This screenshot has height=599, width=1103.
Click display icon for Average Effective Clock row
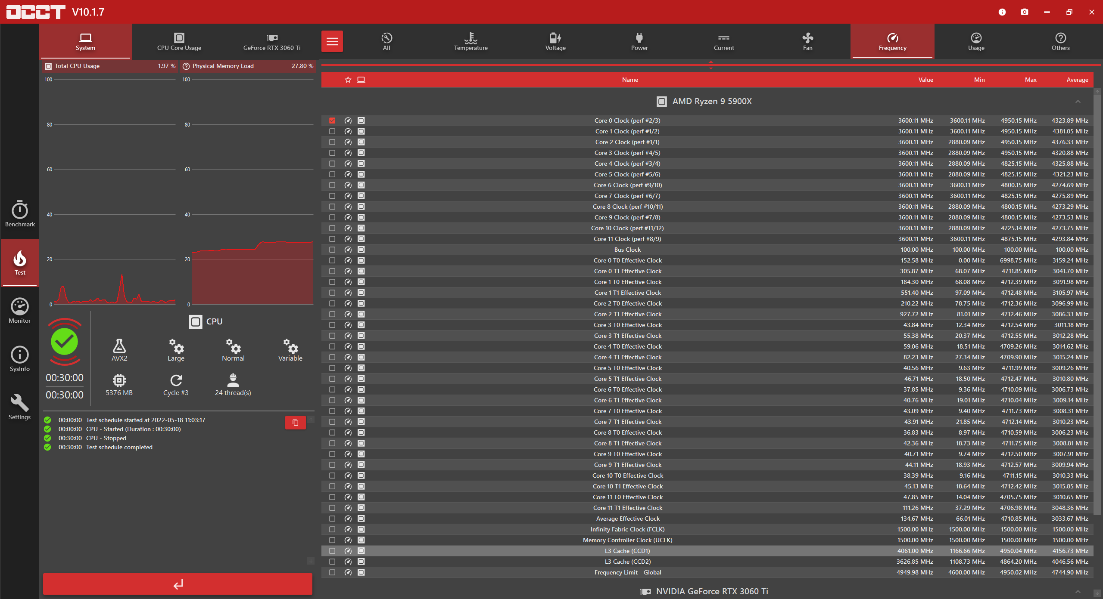coord(361,519)
